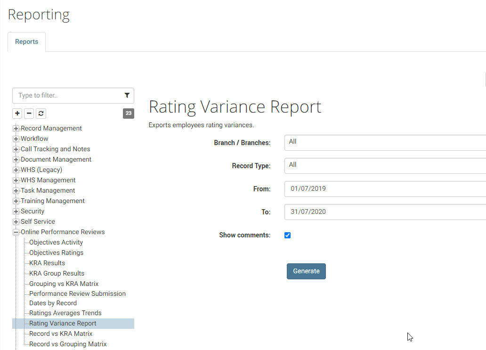Screen dimensions: 486x350
Task: Expand Call Tracking and Notes node
Action: (16, 149)
